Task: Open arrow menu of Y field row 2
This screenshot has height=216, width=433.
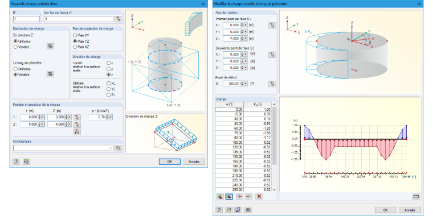Action: 43,124
